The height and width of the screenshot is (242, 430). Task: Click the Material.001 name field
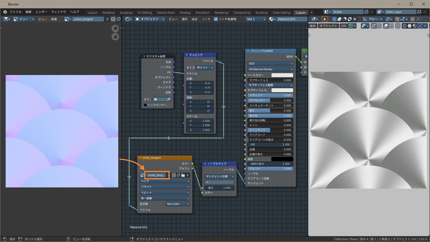tap(292, 19)
